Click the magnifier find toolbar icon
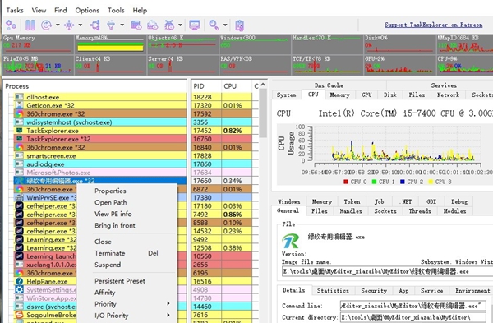This screenshot has width=493, height=323. tap(214, 25)
